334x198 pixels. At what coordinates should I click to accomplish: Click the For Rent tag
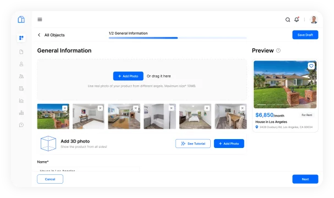click(x=306, y=115)
